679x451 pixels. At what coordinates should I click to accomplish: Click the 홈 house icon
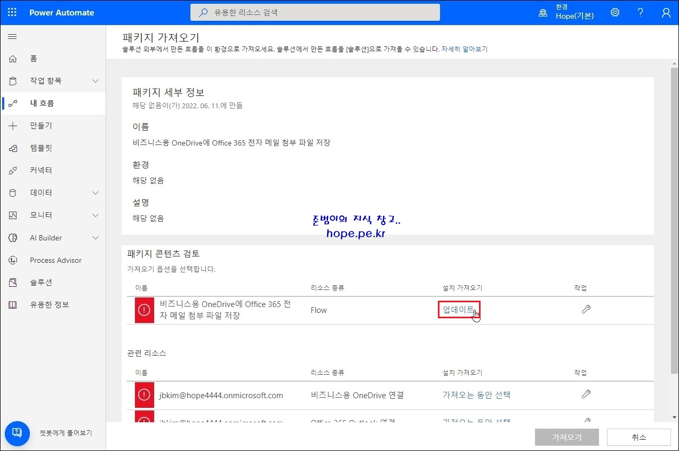(x=13, y=59)
